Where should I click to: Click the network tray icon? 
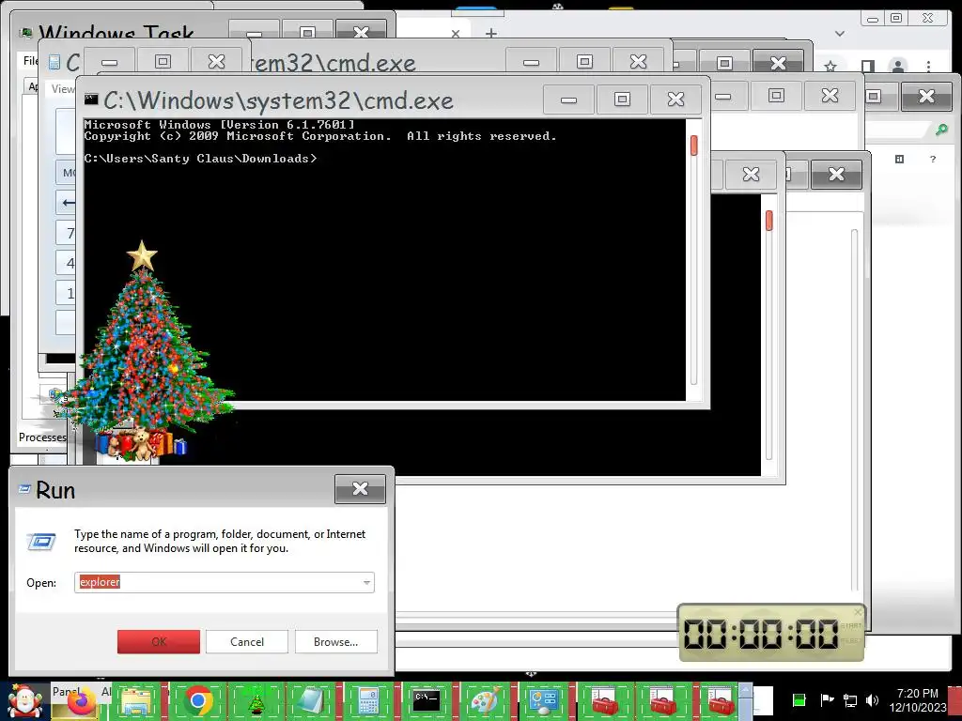[849, 700]
